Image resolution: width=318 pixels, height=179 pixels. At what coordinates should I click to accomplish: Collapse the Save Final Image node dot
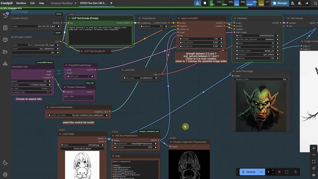233,71
